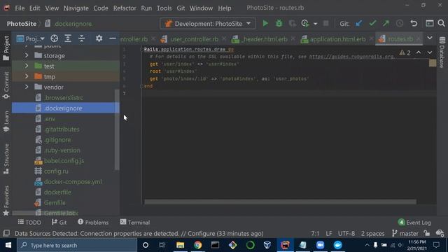Open File Explorer from Windows taskbar
Image resolution: width=448 pixels, height=252 pixels.
[180, 245]
